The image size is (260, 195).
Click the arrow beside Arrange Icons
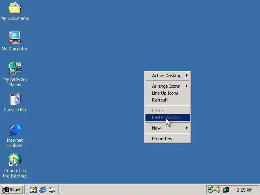coord(187,86)
